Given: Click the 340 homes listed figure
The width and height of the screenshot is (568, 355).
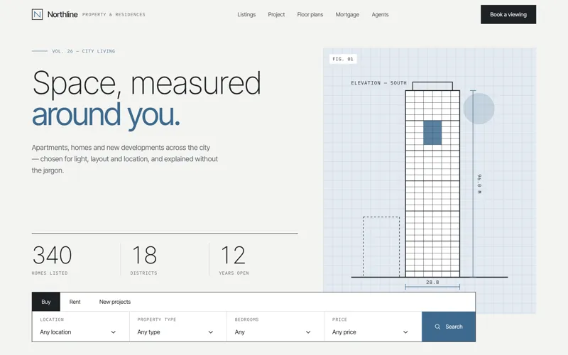Looking at the screenshot, I should click(x=52, y=255).
